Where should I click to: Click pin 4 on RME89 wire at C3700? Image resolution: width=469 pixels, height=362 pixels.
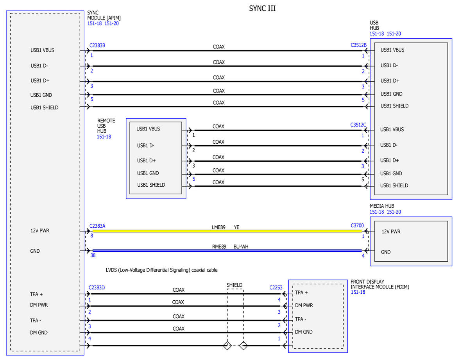pyautogui.click(x=363, y=256)
